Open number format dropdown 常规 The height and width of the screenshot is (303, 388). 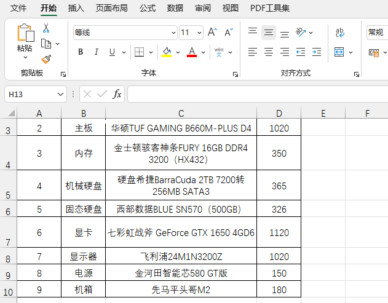tap(377, 33)
